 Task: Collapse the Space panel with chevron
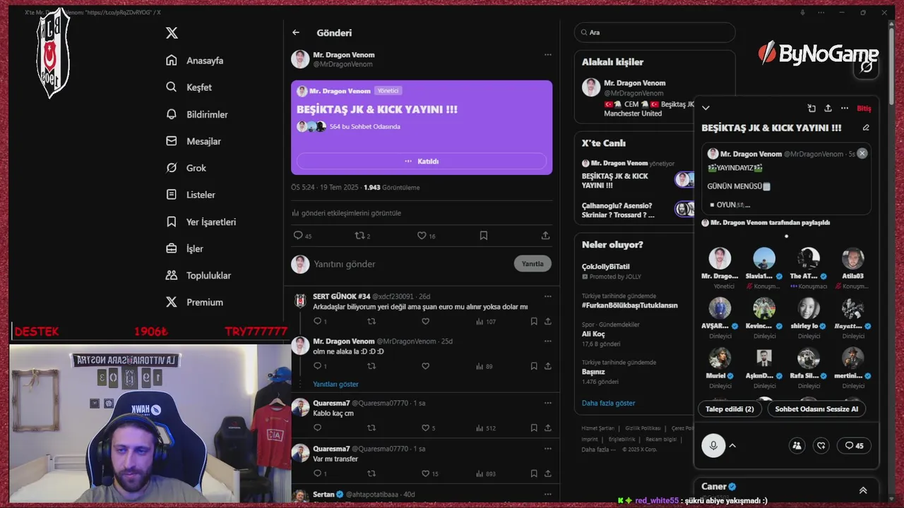click(x=706, y=108)
